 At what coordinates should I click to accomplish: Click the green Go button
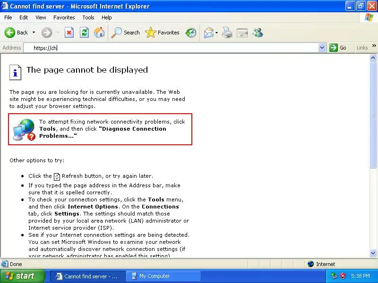[338, 48]
